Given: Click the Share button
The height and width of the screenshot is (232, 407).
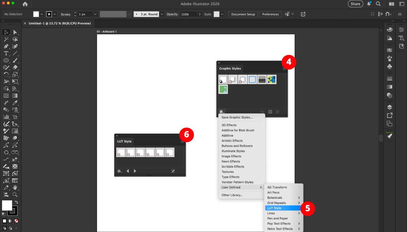Looking at the screenshot, I should click(x=355, y=4).
